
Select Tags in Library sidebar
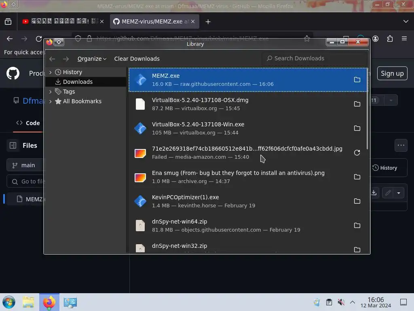86,92
